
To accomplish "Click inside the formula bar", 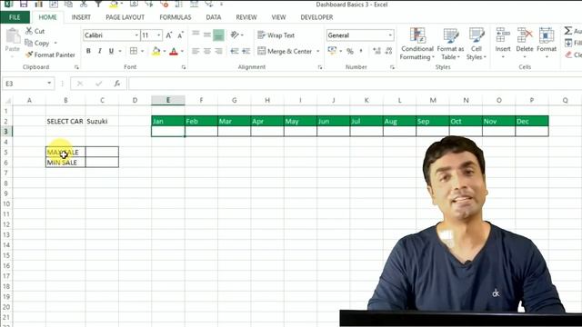I will 355,84.
